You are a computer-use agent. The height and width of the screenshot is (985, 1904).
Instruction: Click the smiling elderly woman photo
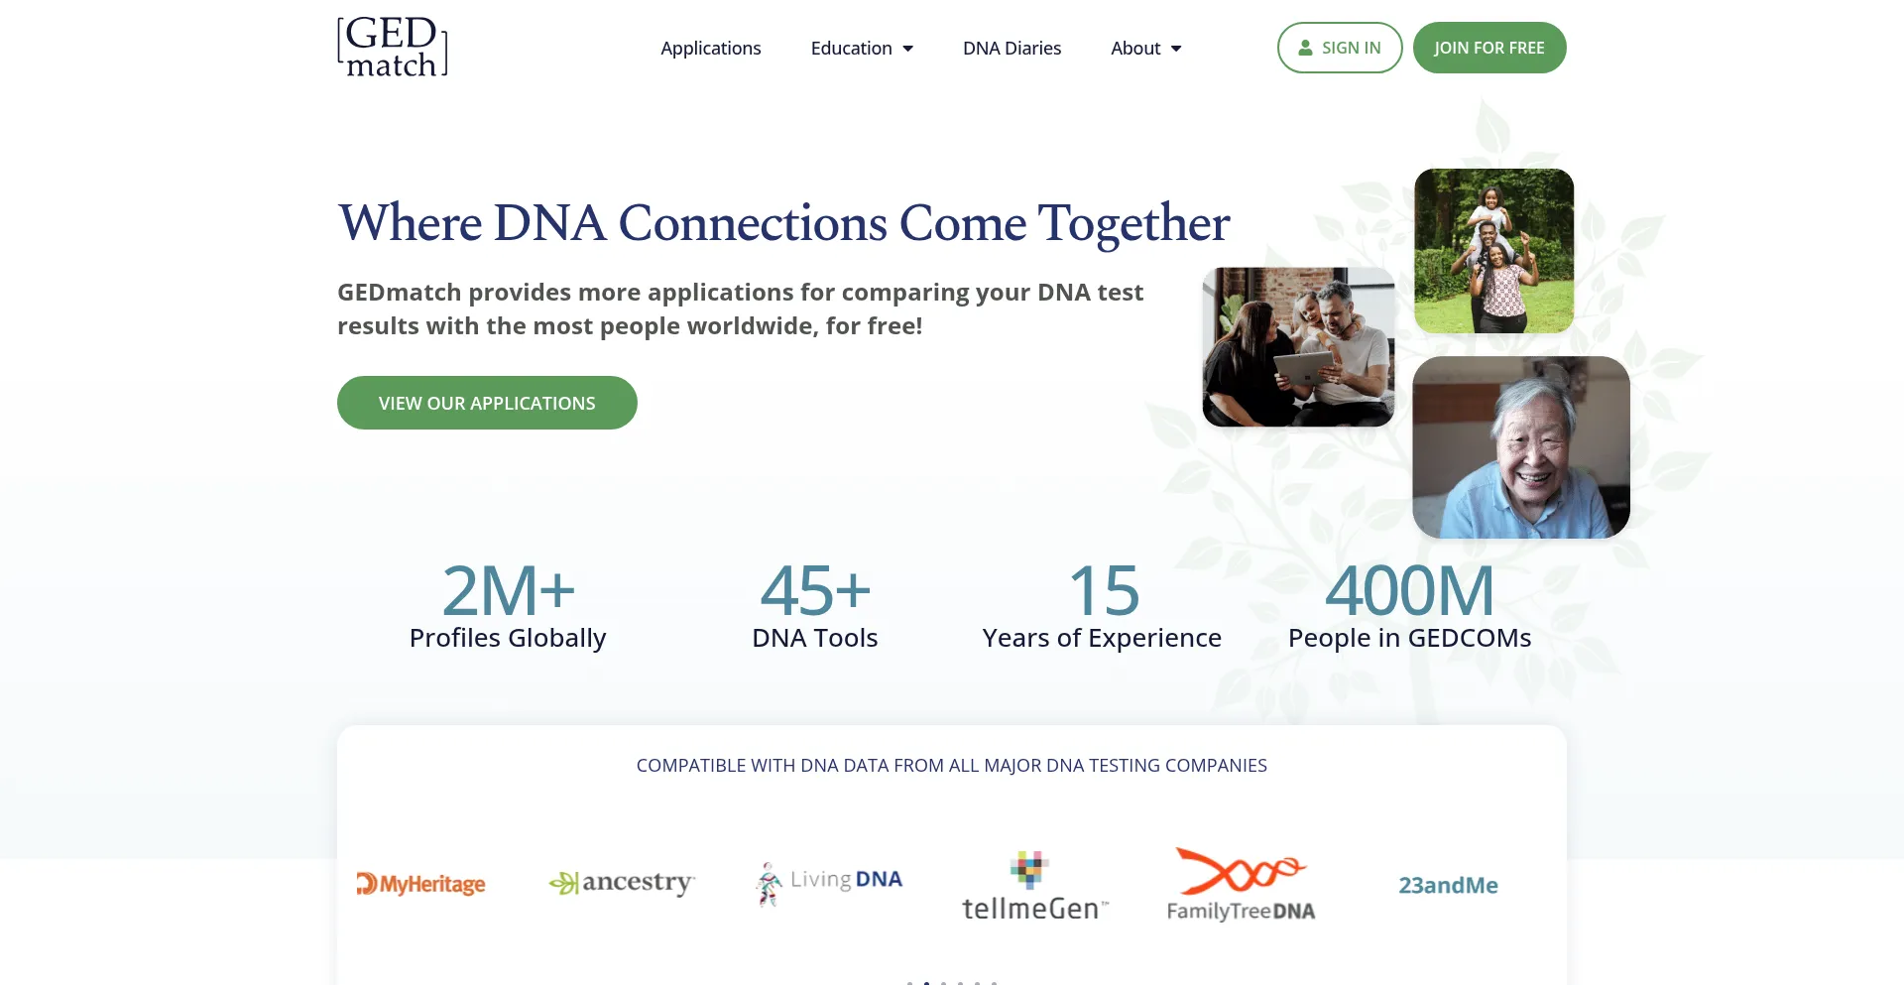point(1520,447)
